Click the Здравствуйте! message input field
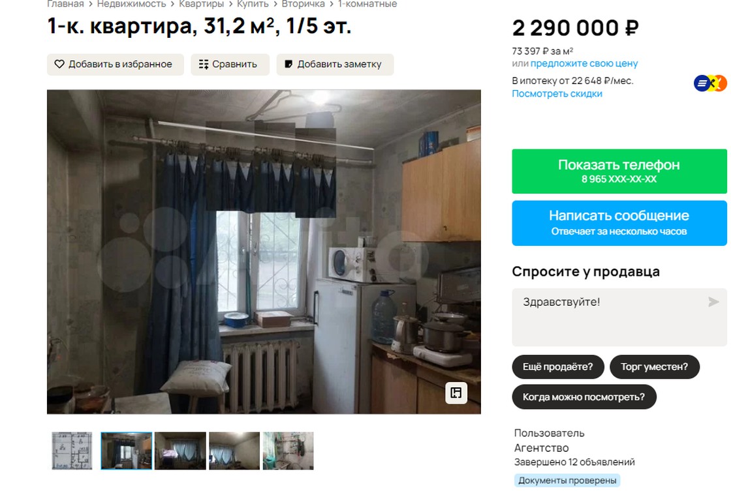The width and height of the screenshot is (731, 491). tap(619, 318)
